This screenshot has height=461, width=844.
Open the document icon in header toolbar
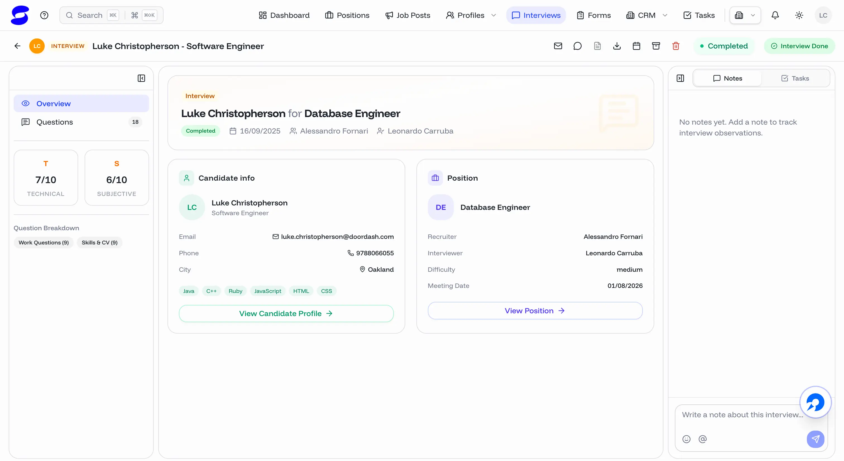(597, 46)
